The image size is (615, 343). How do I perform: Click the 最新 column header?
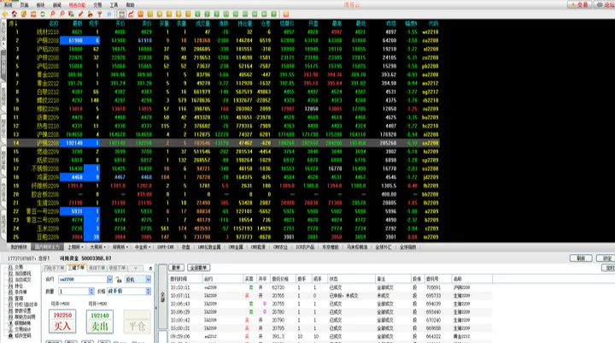tap(75, 24)
